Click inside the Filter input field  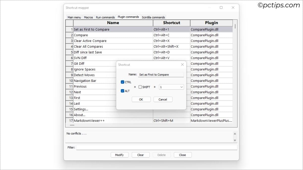click(157, 147)
